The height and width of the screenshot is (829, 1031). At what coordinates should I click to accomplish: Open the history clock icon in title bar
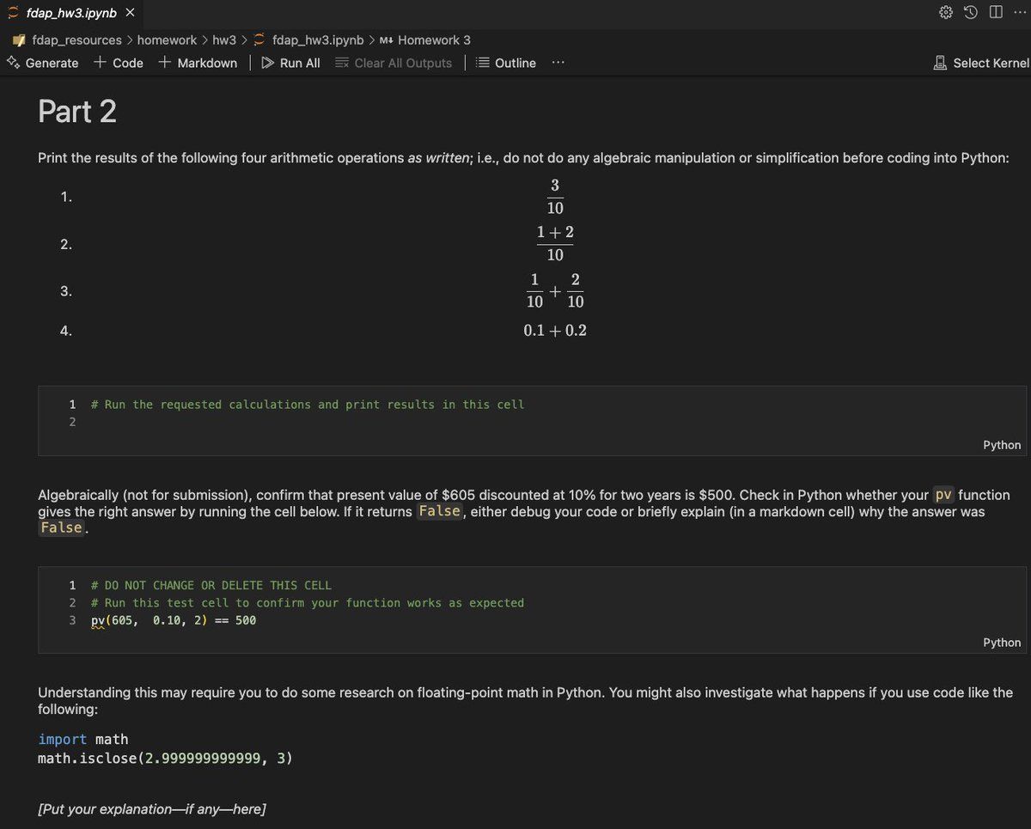971,13
